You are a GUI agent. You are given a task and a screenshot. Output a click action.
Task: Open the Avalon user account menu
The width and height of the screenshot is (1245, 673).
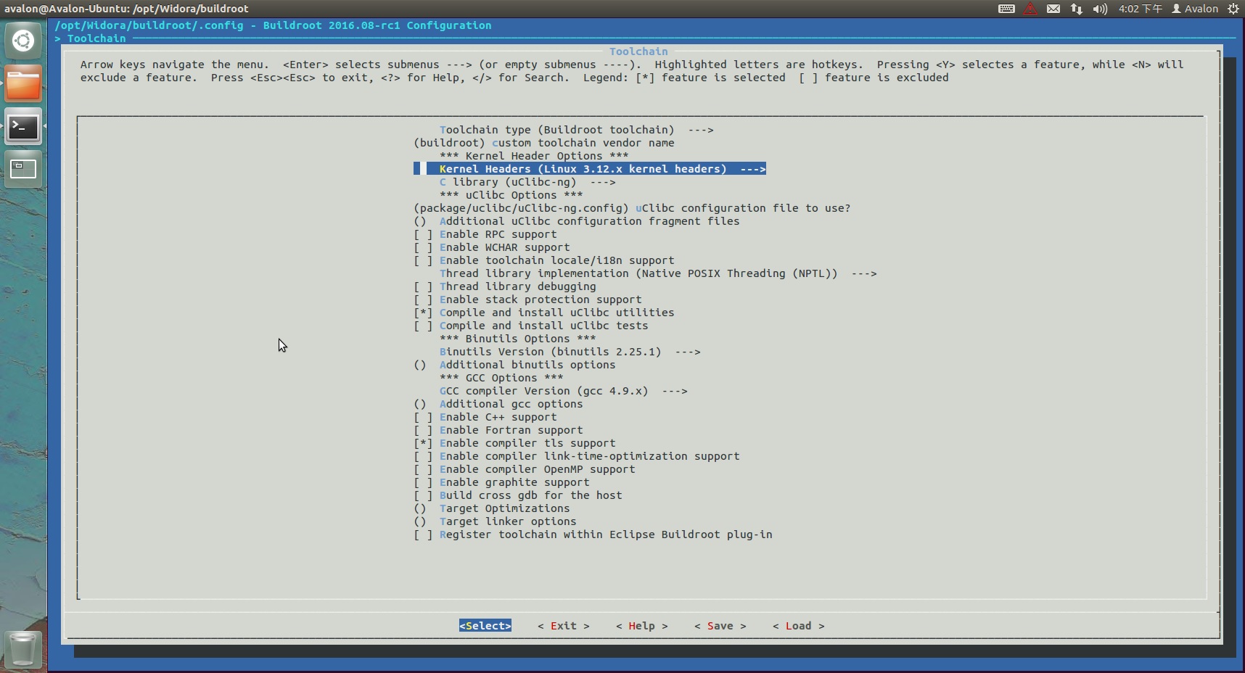point(1195,9)
